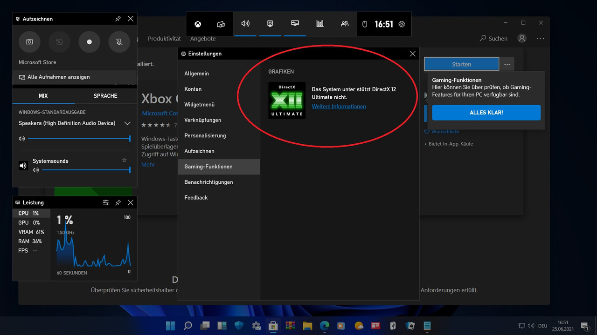597x335 pixels.
Task: Open taskbar search magnifier
Action: point(188,325)
